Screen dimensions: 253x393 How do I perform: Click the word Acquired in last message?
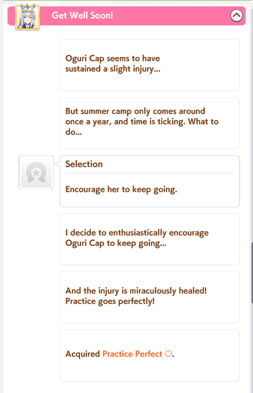pos(83,354)
